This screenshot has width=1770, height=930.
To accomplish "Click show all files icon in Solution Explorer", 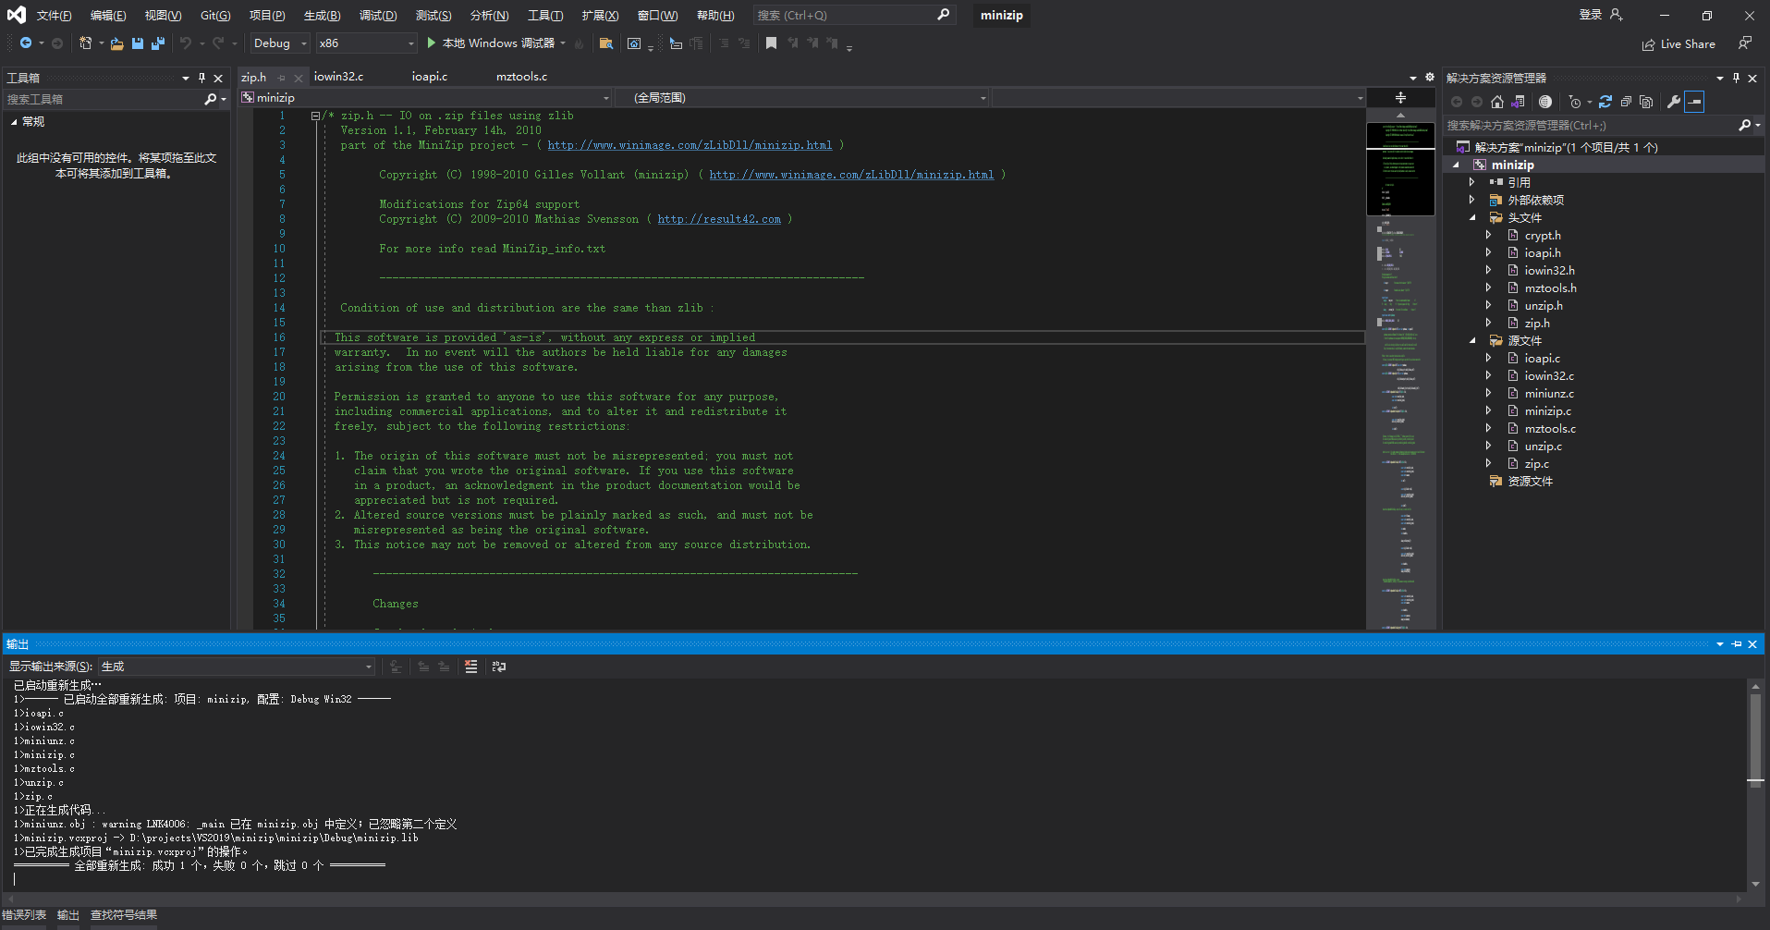I will tap(1646, 102).
